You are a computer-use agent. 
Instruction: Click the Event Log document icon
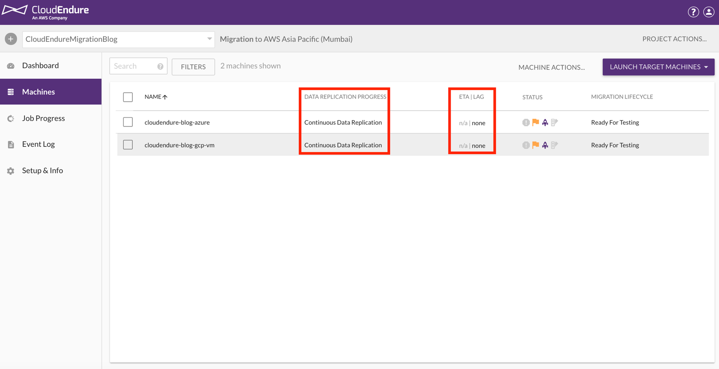pos(11,144)
